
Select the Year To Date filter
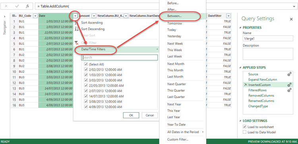(x=176, y=125)
